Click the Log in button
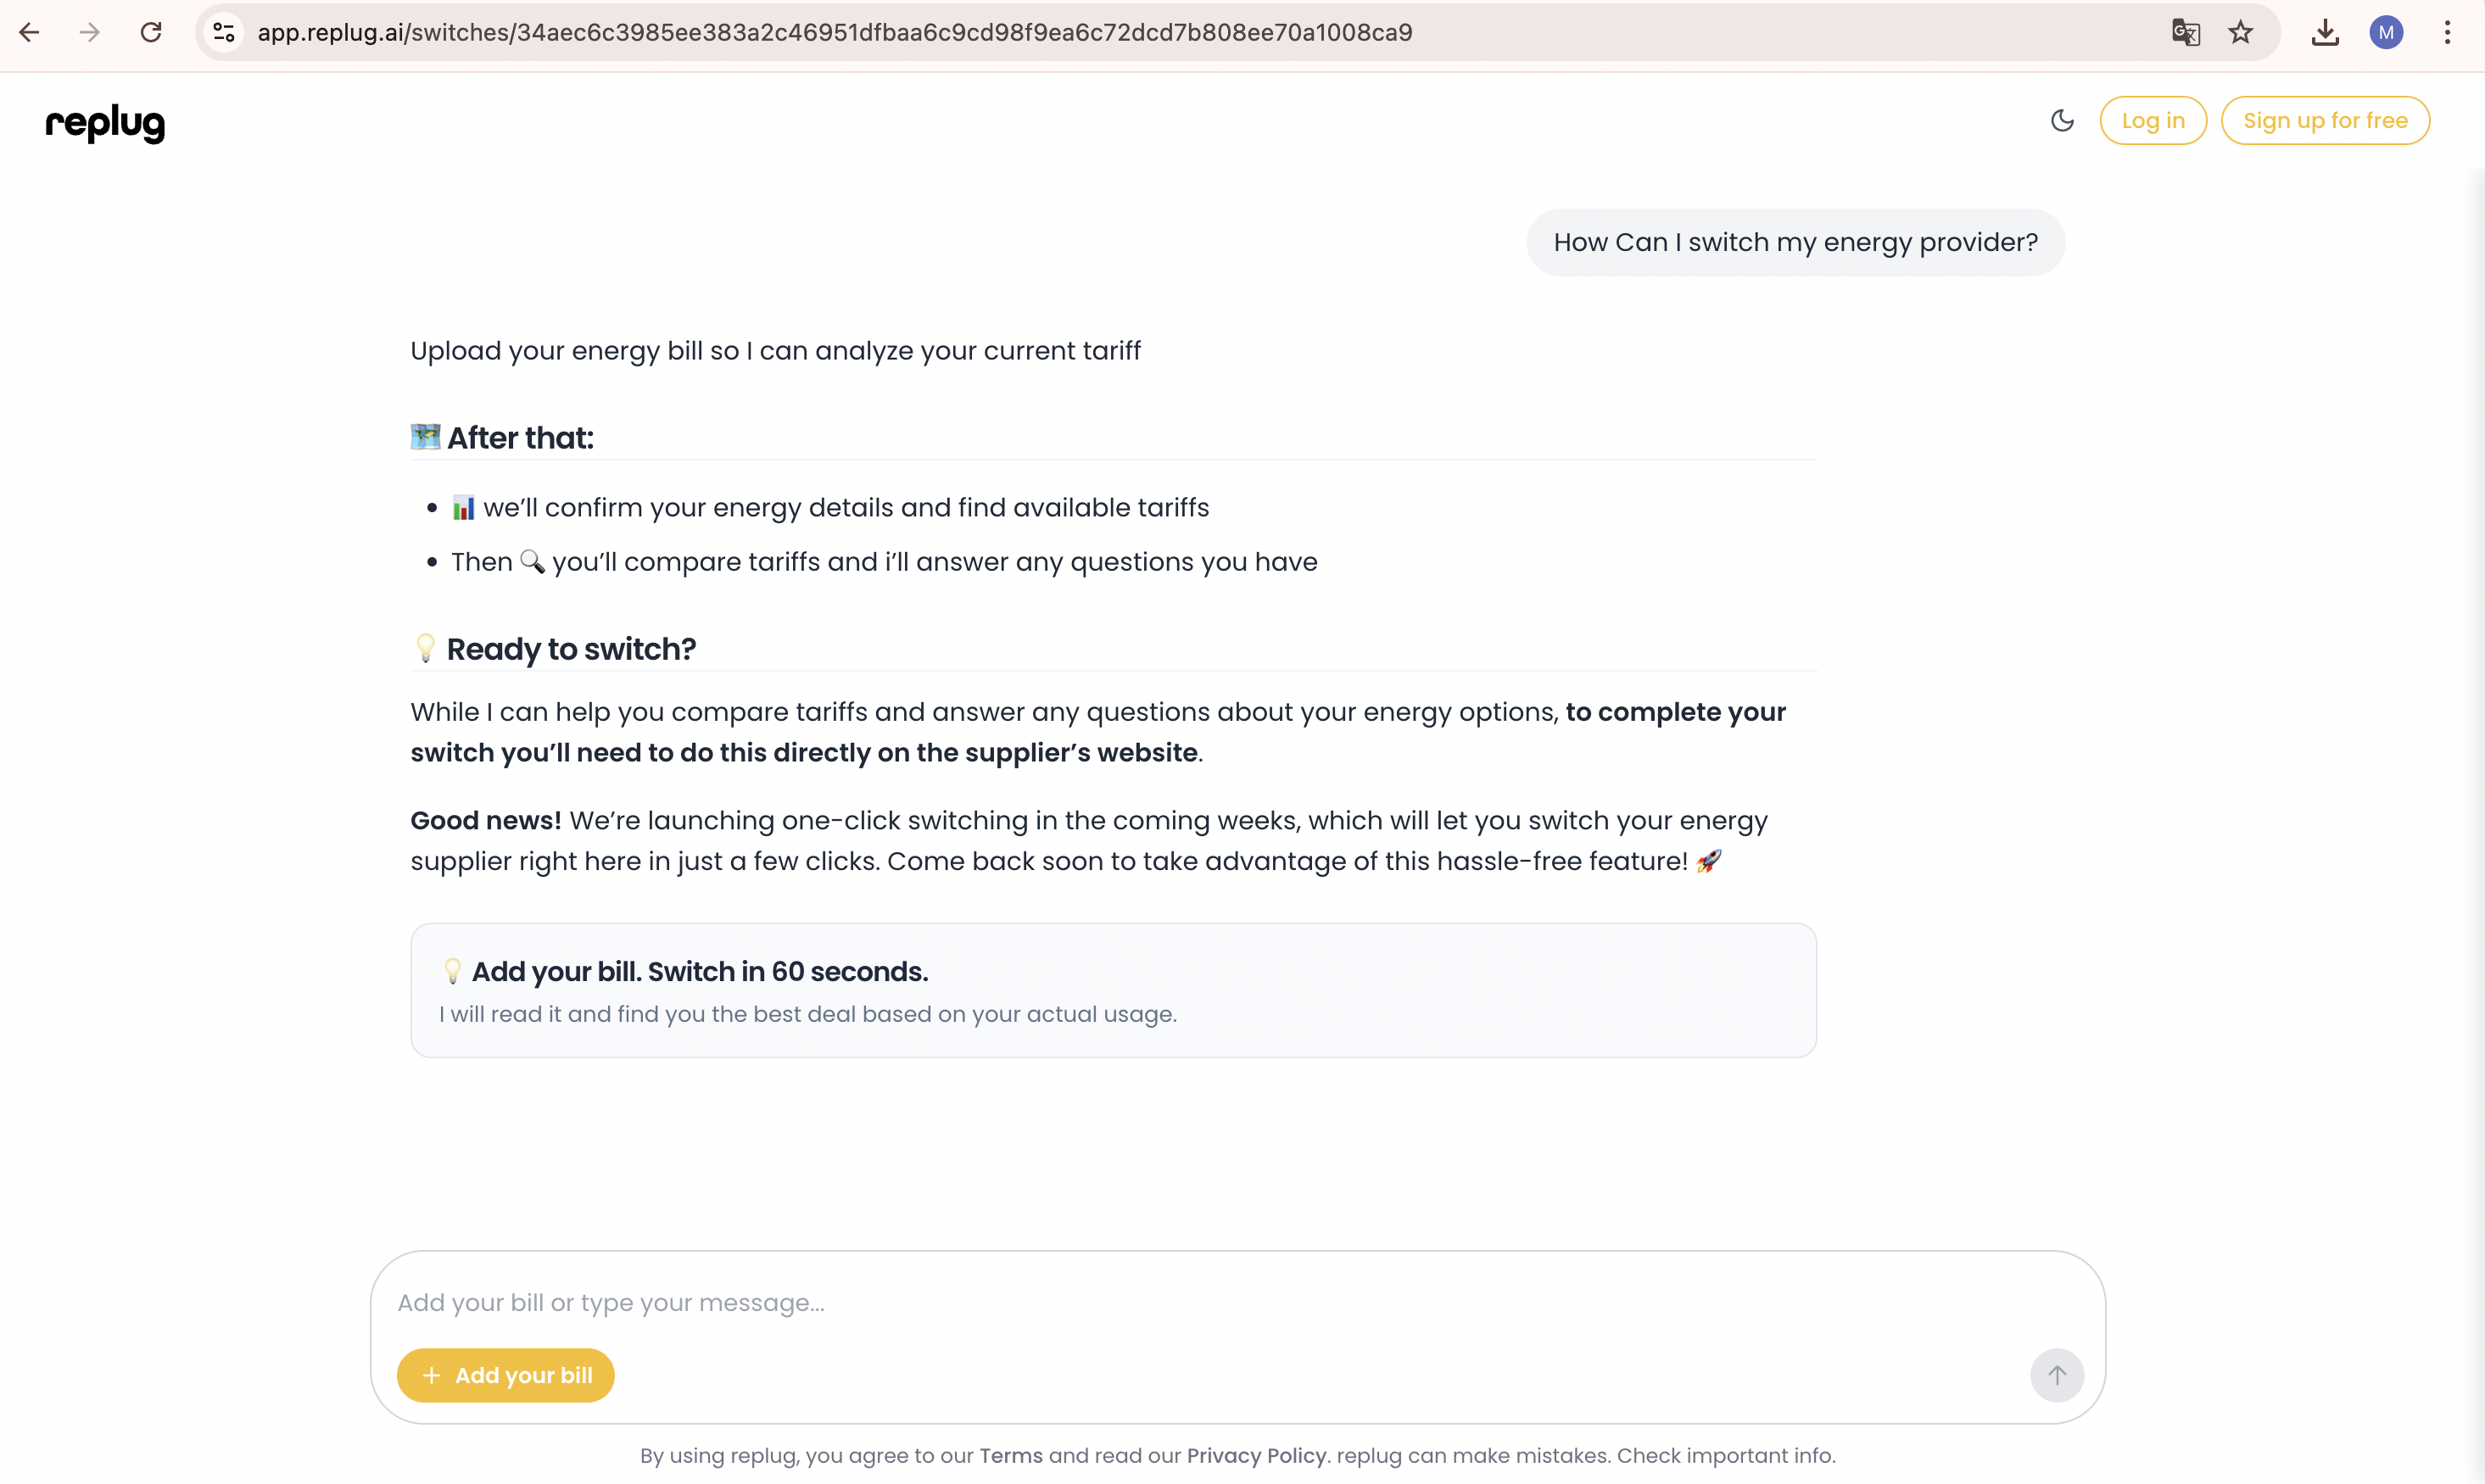This screenshot has height=1484, width=2485. pos(2152,120)
